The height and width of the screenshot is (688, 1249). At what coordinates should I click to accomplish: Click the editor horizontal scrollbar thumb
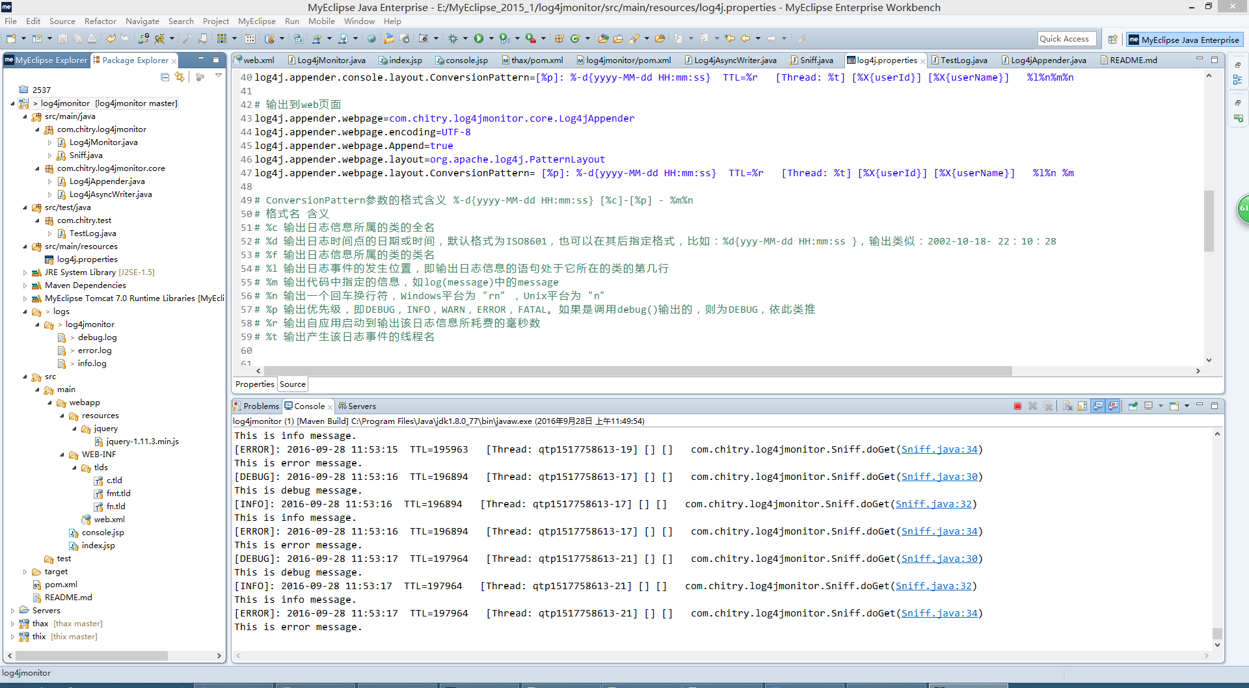coord(638,371)
